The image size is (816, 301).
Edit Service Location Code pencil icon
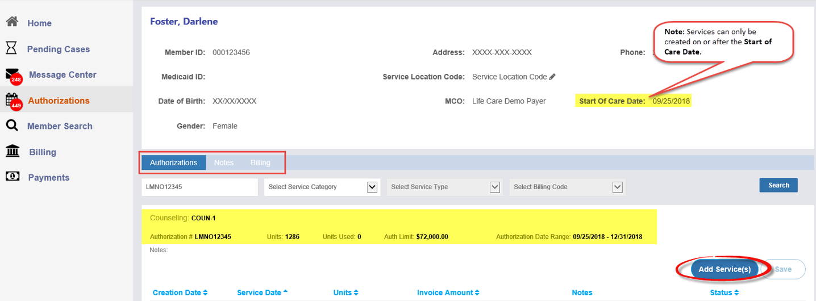coord(552,77)
